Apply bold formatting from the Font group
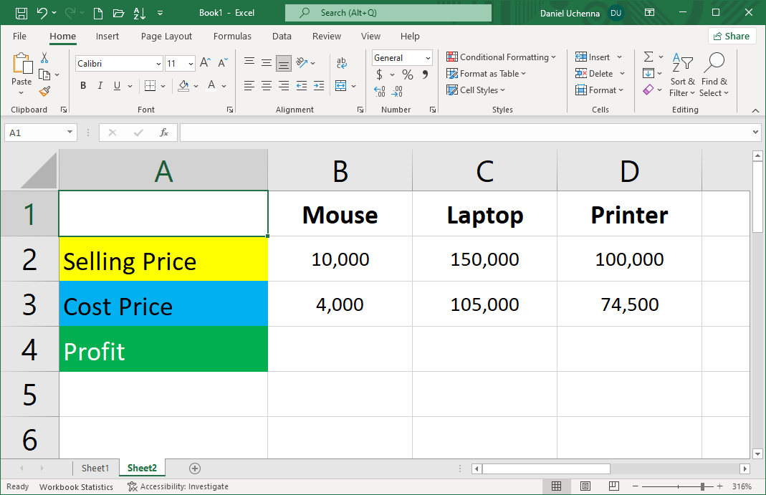This screenshot has width=766, height=495. (x=82, y=85)
